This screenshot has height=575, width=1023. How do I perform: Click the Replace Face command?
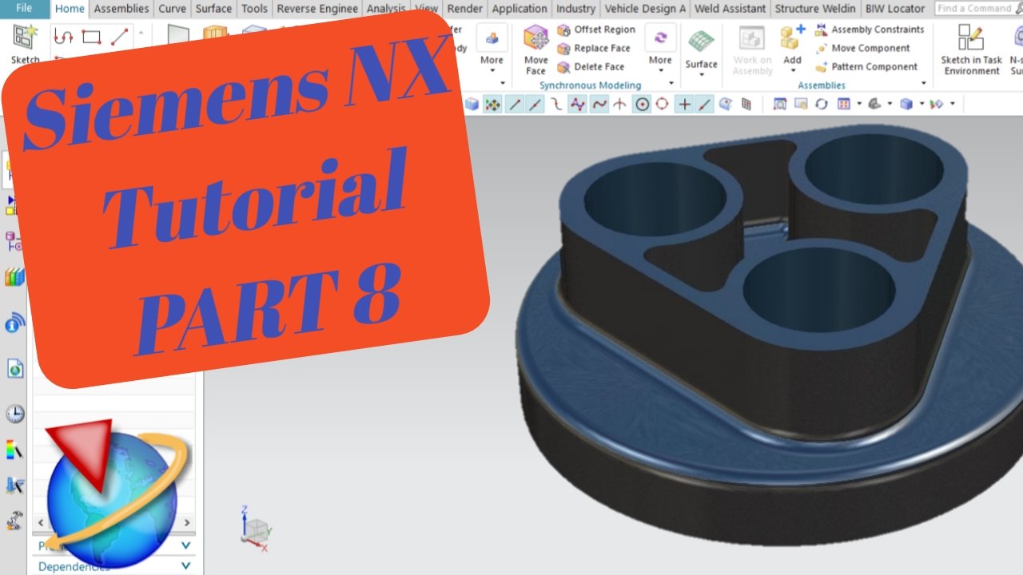coord(594,48)
